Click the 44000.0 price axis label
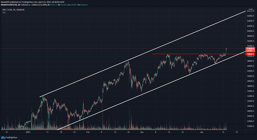 pos(250,71)
